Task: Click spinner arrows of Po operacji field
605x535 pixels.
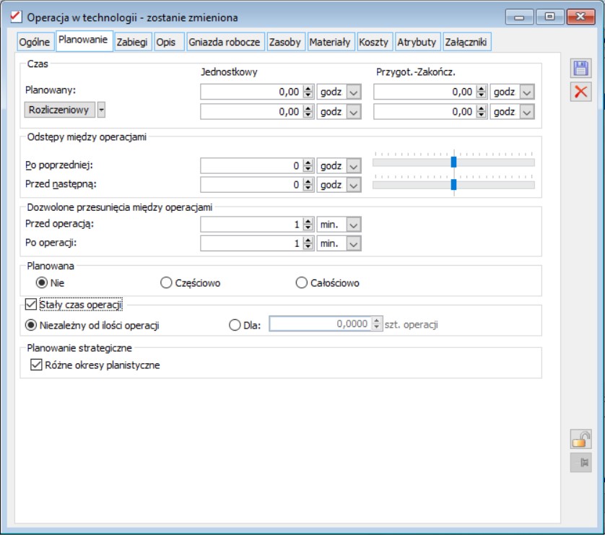Action: pos(308,244)
